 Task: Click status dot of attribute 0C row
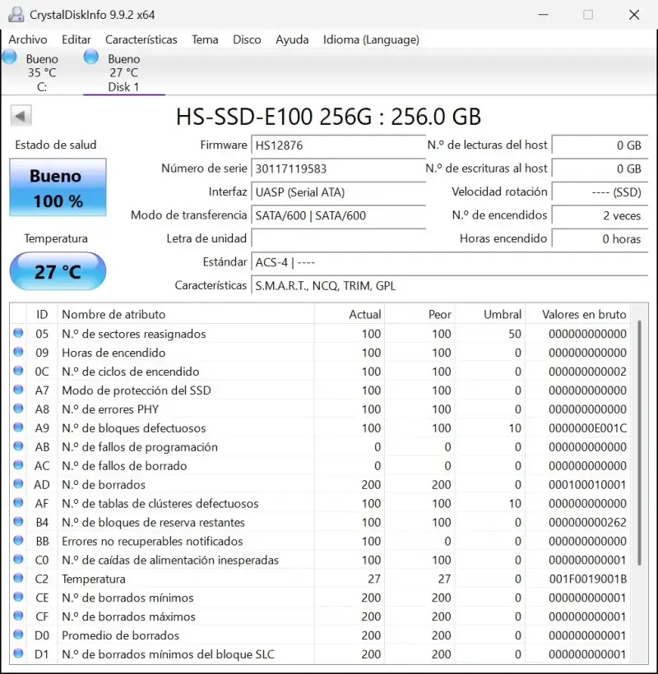pyautogui.click(x=18, y=371)
